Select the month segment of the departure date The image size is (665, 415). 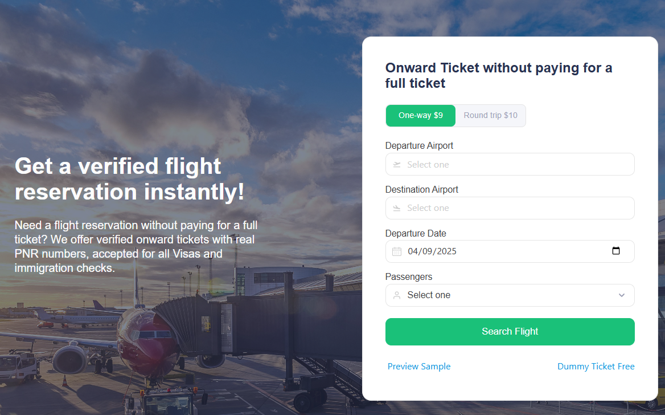pyautogui.click(x=413, y=251)
